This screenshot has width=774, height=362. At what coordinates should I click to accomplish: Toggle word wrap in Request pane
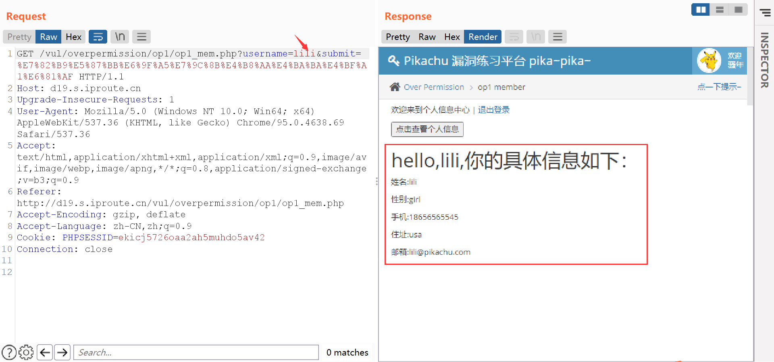98,37
